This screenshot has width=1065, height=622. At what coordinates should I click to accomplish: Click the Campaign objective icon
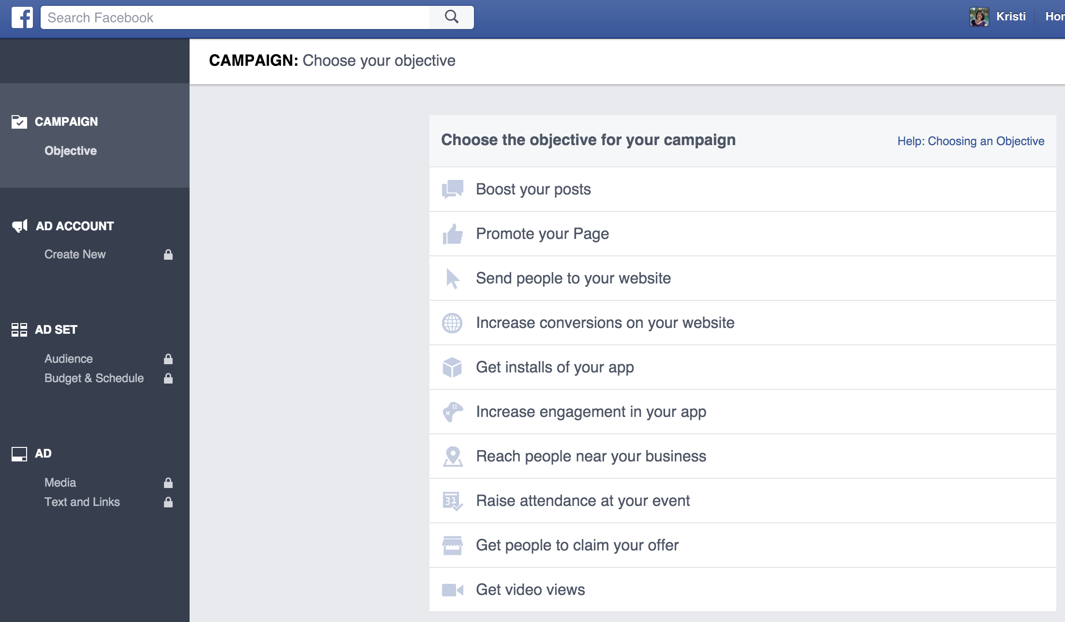pyautogui.click(x=19, y=121)
